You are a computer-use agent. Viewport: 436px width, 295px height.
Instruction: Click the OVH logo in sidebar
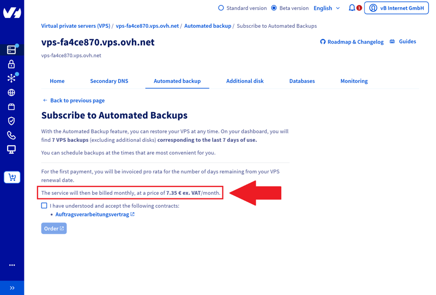click(x=11, y=12)
